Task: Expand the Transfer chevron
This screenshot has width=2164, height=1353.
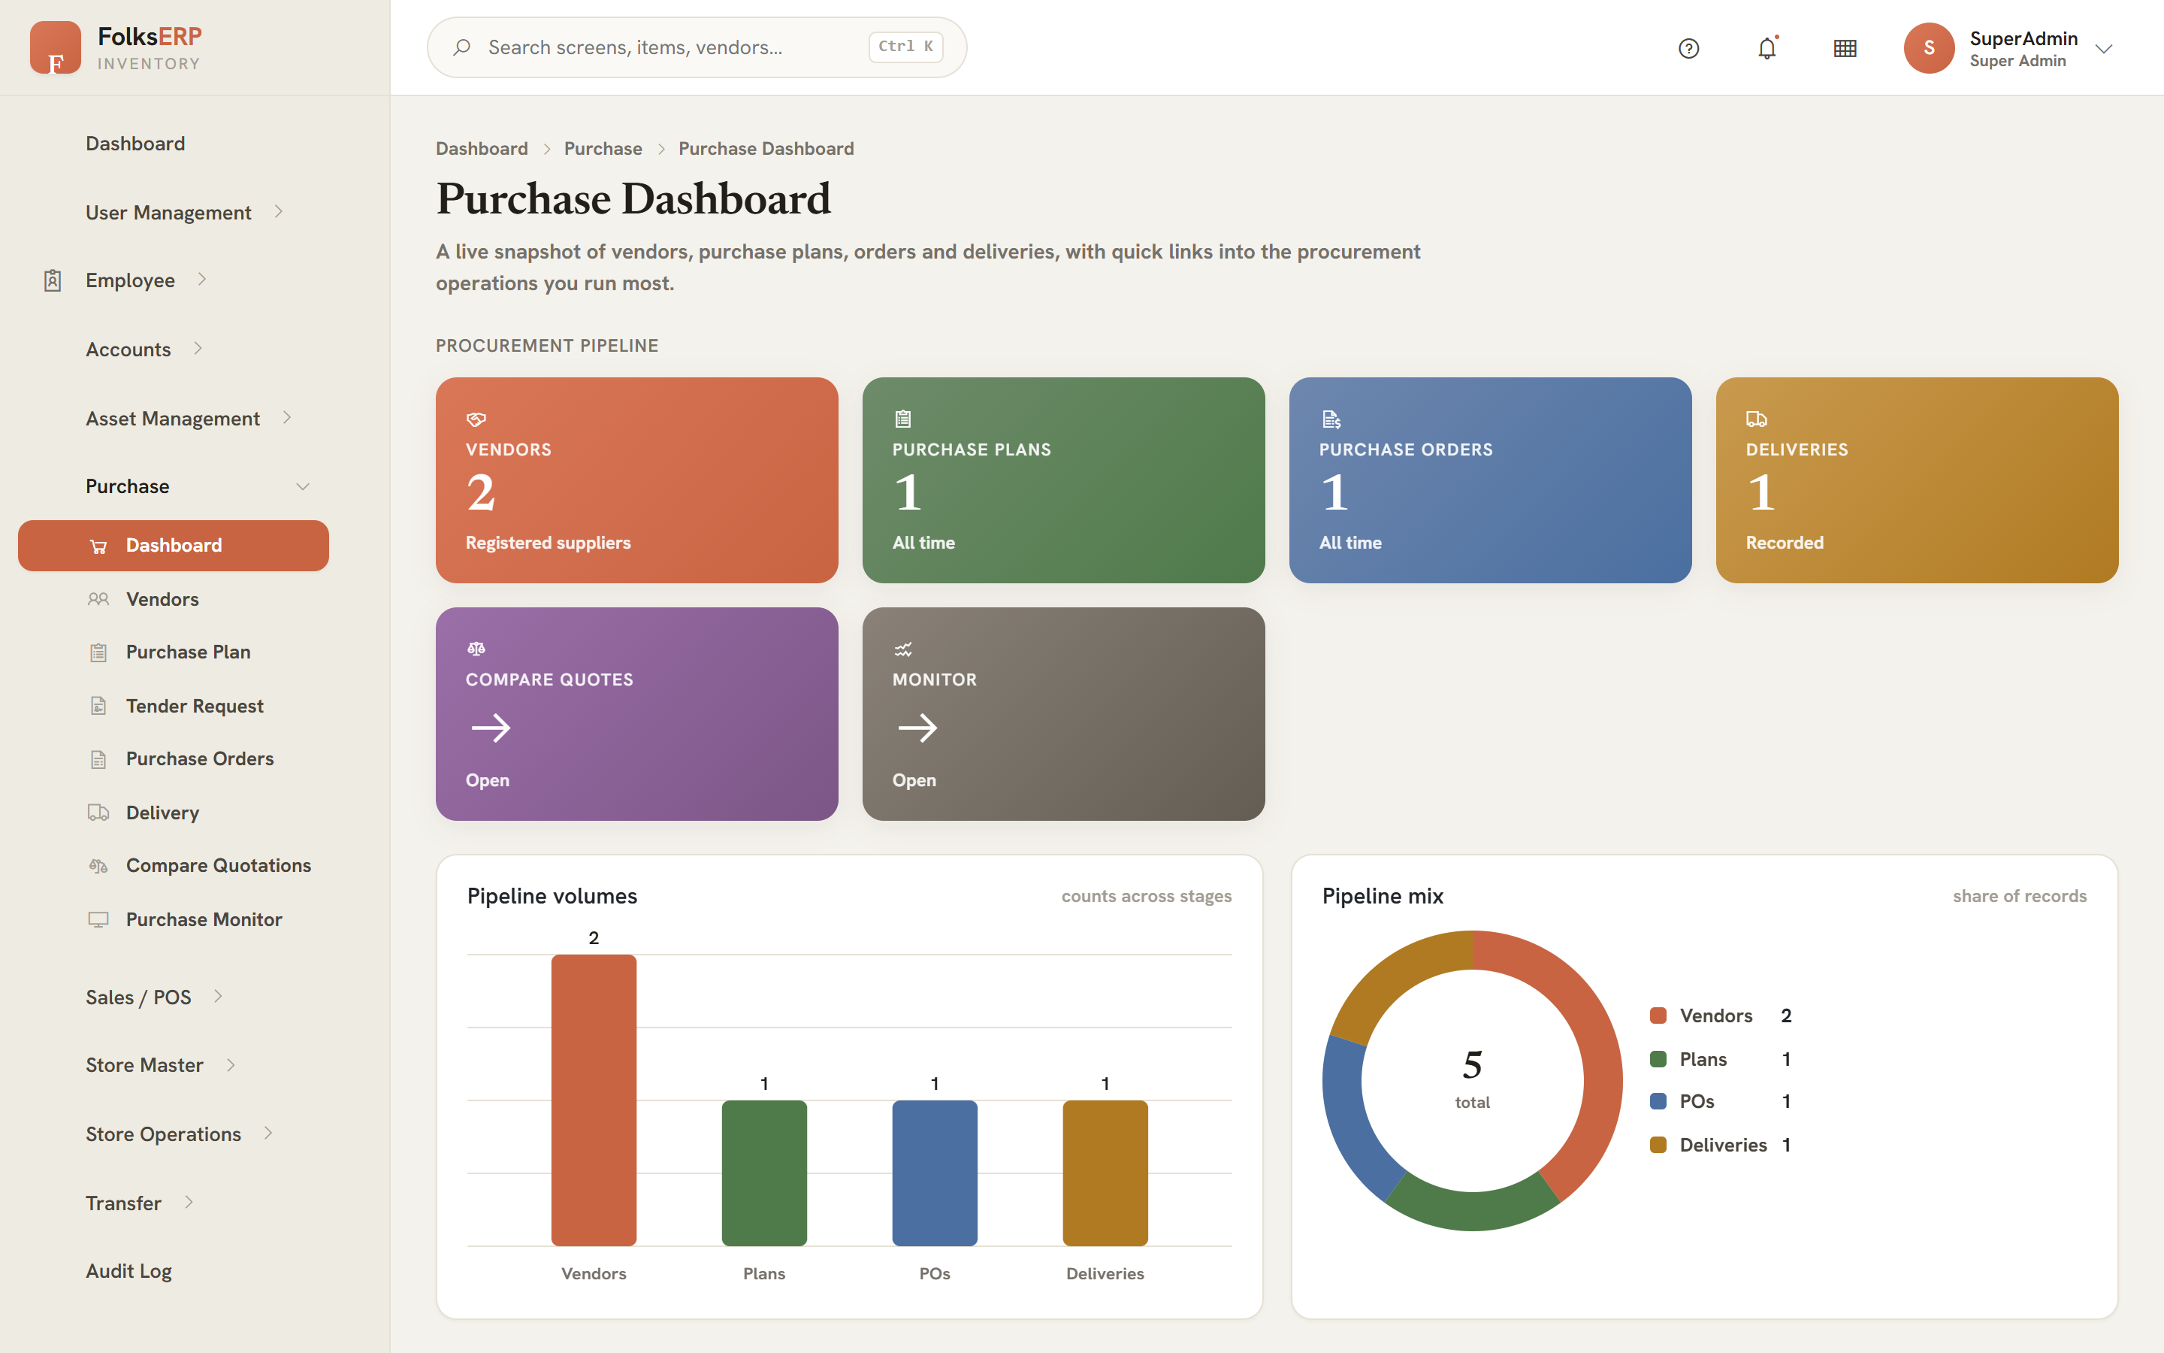Action: point(189,1202)
